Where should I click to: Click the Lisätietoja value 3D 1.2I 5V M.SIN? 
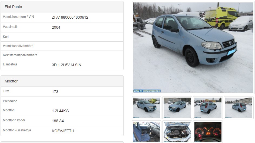[x=67, y=65]
